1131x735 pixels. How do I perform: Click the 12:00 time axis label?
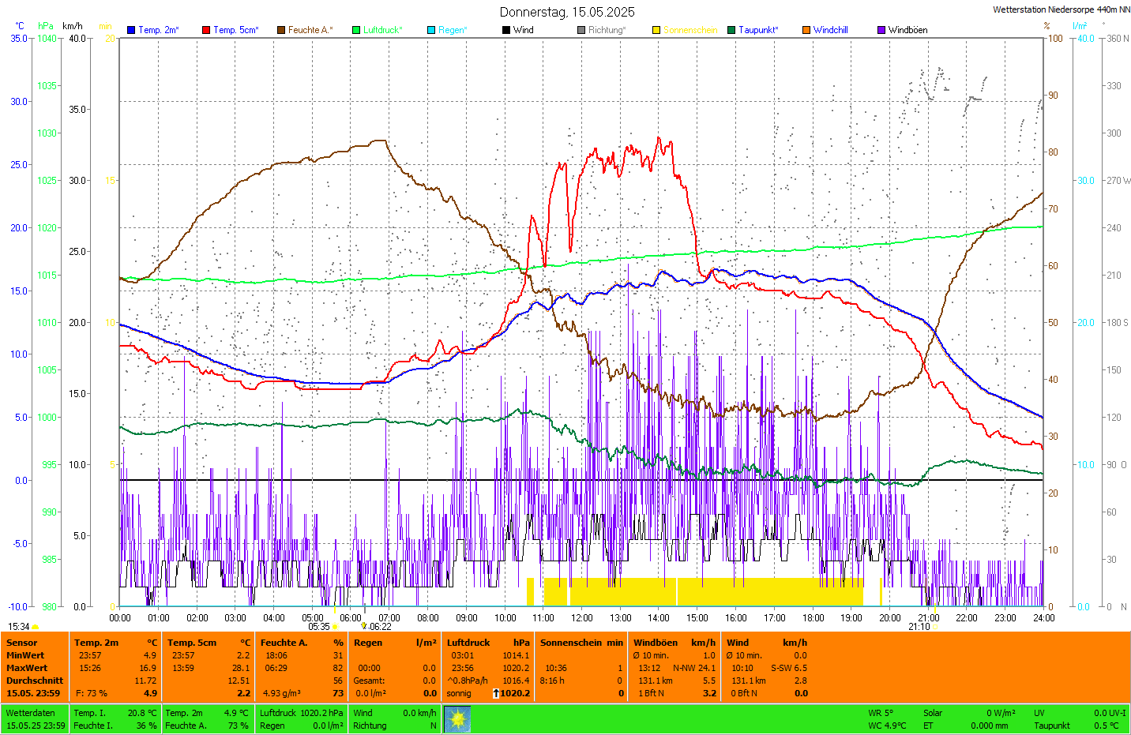(x=582, y=618)
